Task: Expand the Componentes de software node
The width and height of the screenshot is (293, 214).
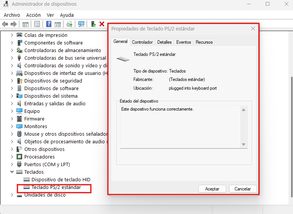Action: coord(12,43)
